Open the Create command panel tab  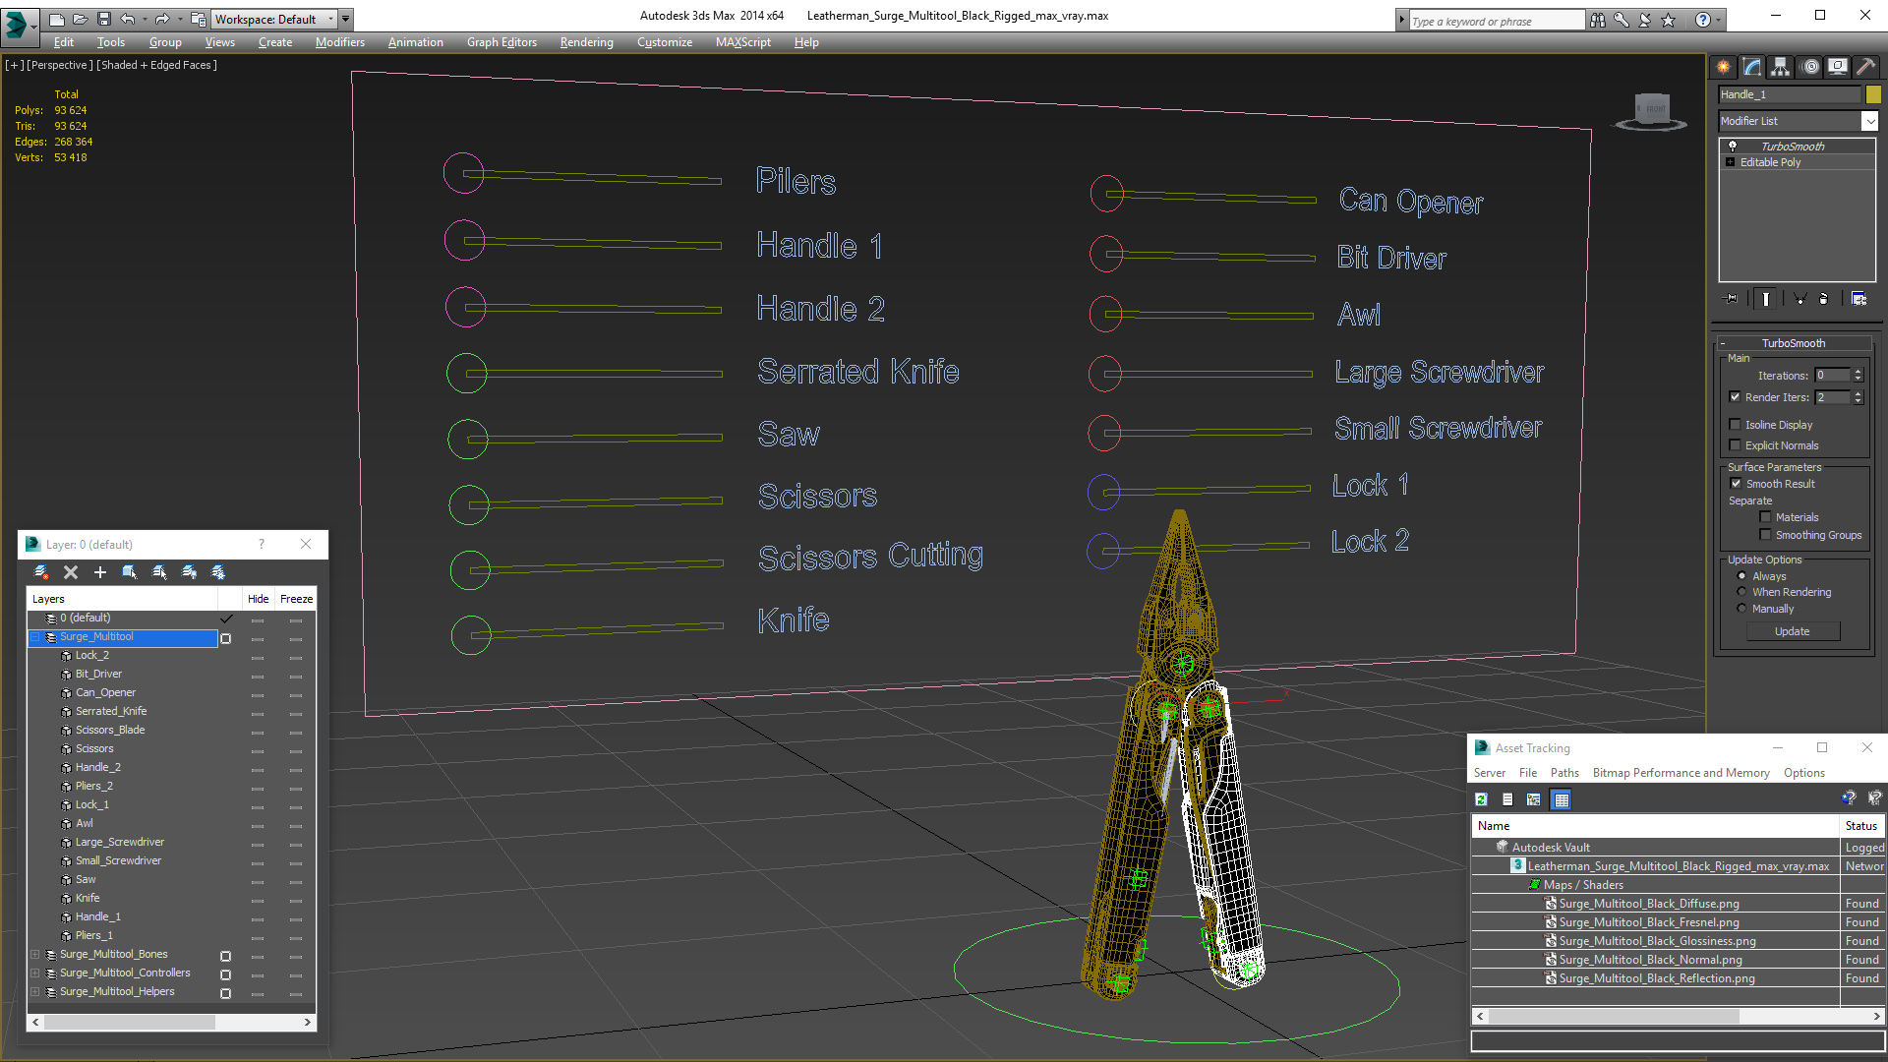(x=1724, y=67)
